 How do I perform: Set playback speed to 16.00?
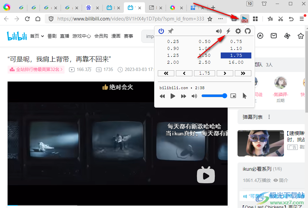[x=236, y=62]
